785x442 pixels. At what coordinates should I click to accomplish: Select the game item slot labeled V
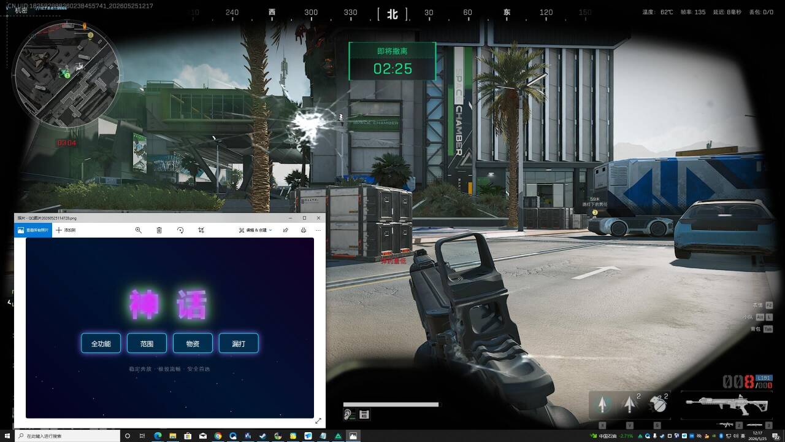tap(630, 405)
